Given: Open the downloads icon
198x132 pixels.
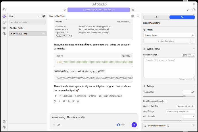Looking at the screenshot, I should click(x=189, y=10).
